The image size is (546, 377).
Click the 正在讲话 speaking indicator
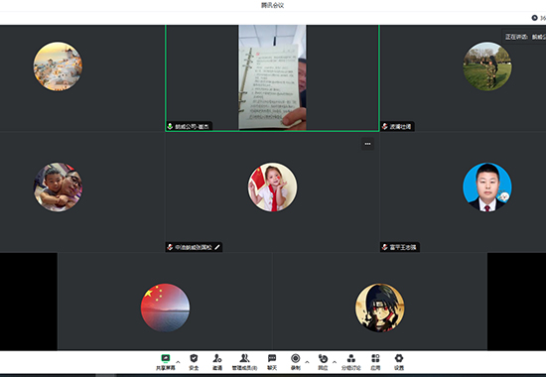pos(524,37)
